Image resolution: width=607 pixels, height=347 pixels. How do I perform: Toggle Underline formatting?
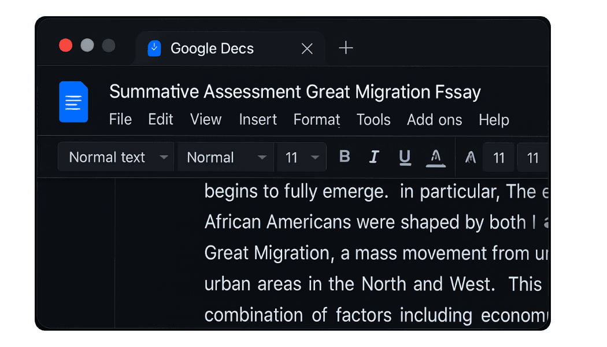coord(405,157)
